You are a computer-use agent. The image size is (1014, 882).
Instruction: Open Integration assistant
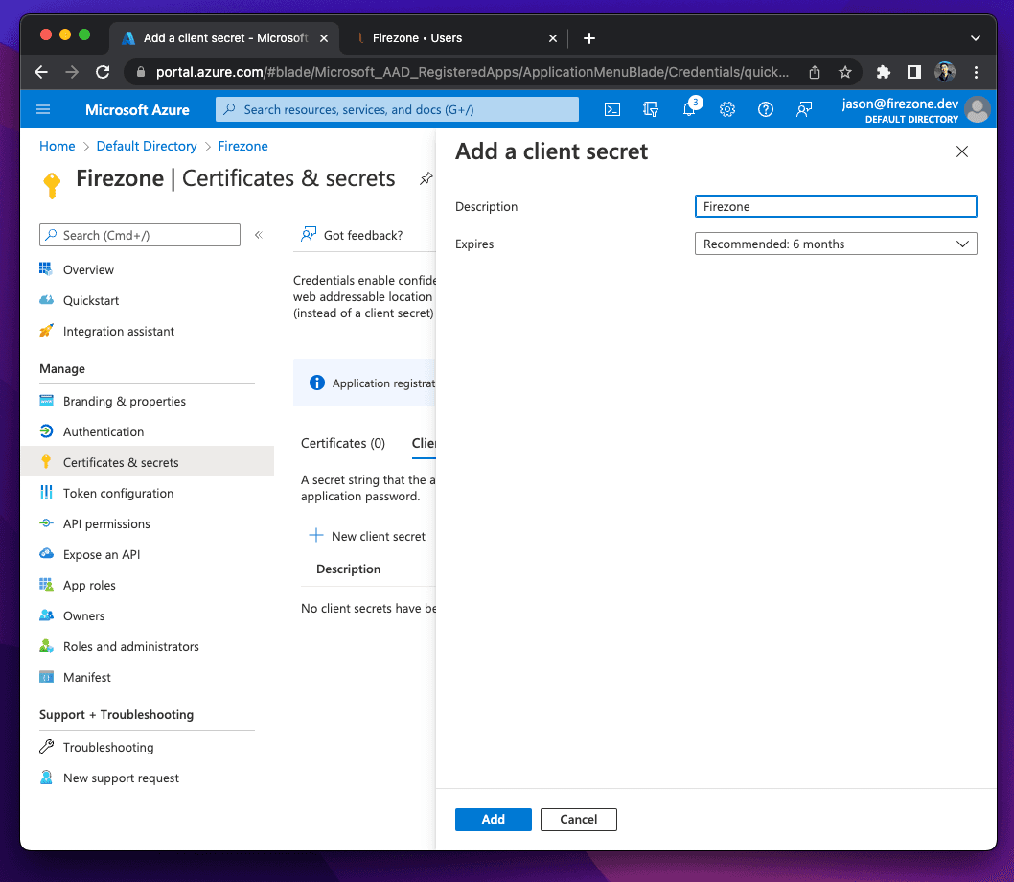click(117, 331)
